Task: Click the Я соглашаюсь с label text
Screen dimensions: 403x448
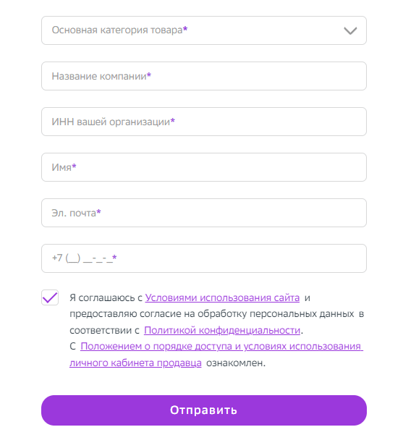Action: pos(106,298)
